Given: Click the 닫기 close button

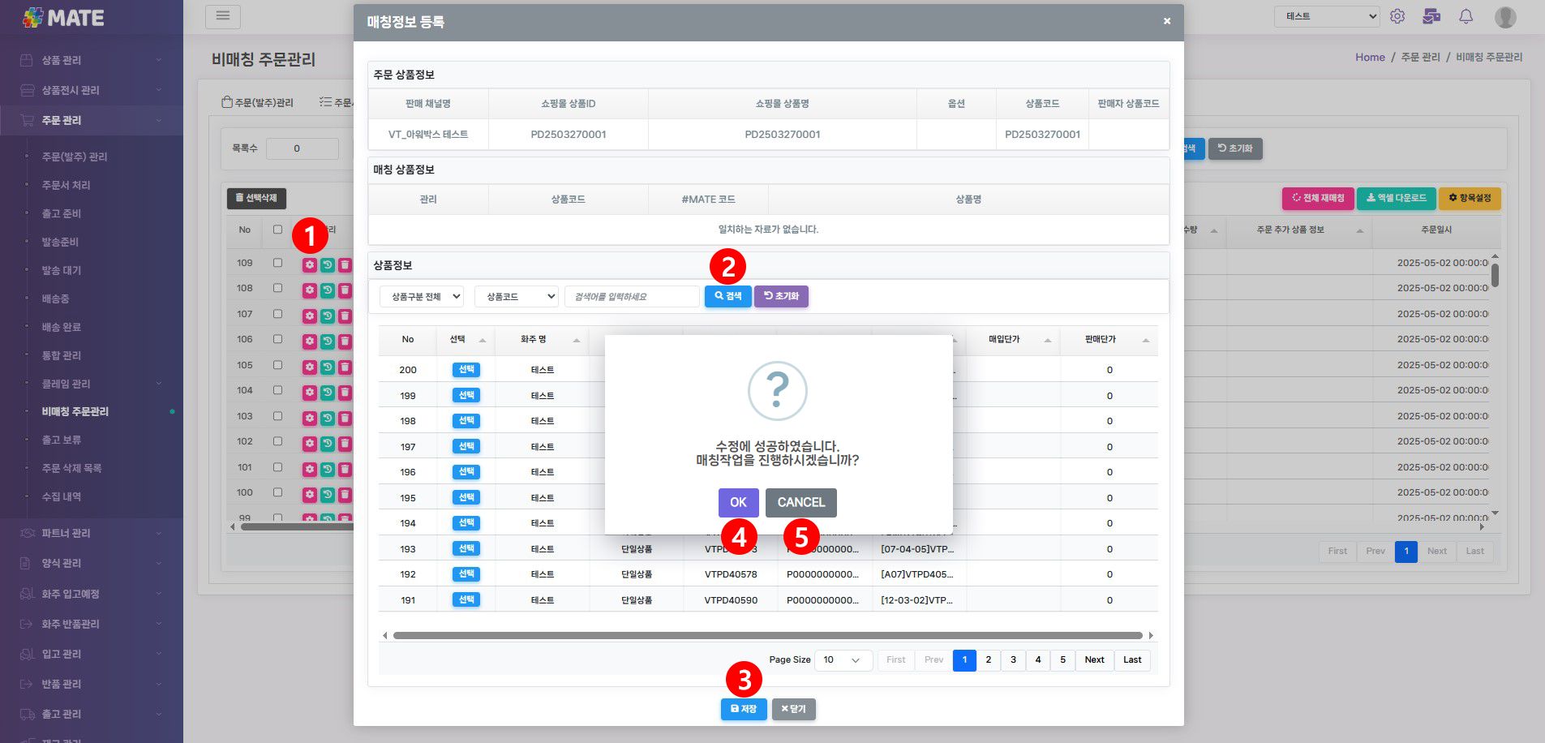Looking at the screenshot, I should 793,709.
